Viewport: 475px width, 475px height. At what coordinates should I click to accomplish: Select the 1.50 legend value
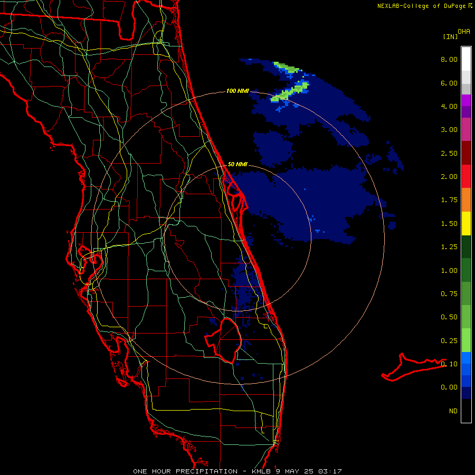coord(449,224)
